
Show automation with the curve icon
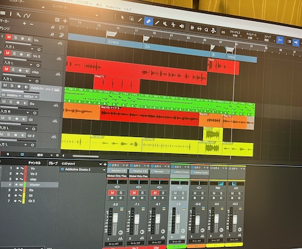27,16
